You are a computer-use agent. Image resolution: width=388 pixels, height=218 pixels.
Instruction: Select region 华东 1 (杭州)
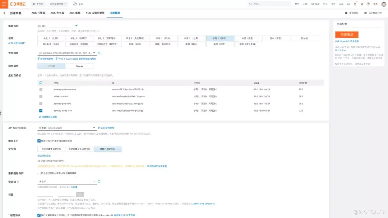[x=163, y=38]
